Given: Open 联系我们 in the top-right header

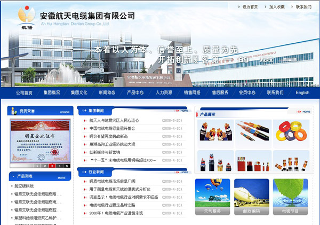Looking at the screenshot, I should click(303, 7).
